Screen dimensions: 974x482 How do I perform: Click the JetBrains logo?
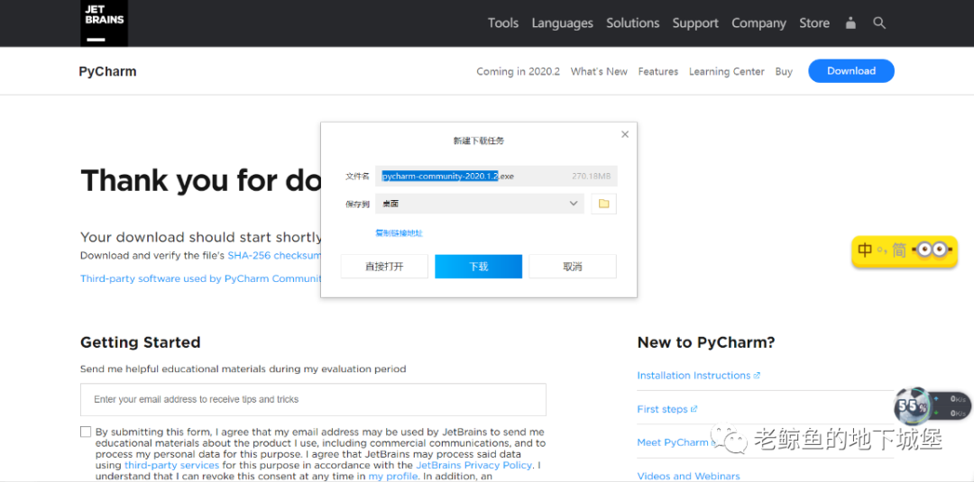coord(104,23)
